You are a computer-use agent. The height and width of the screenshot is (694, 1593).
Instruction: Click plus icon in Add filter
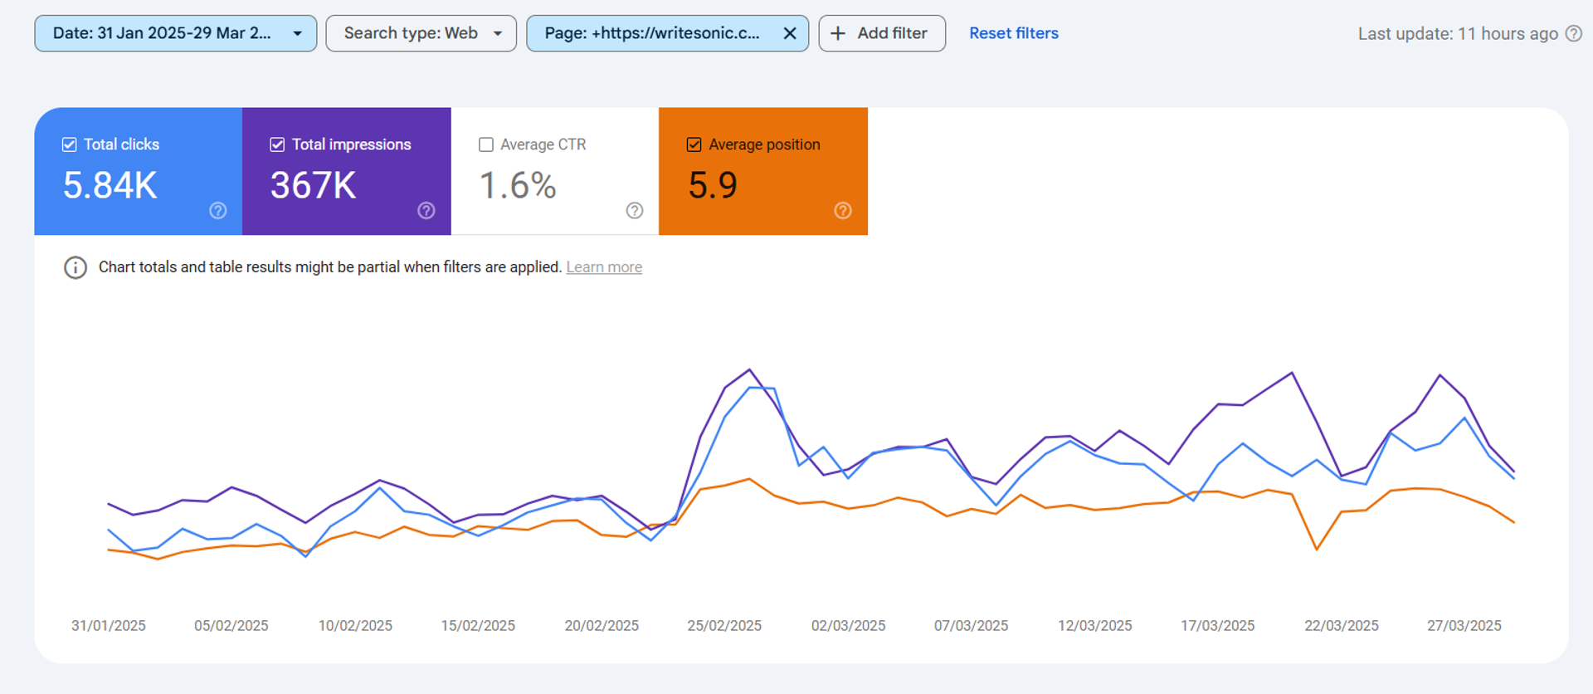(838, 33)
